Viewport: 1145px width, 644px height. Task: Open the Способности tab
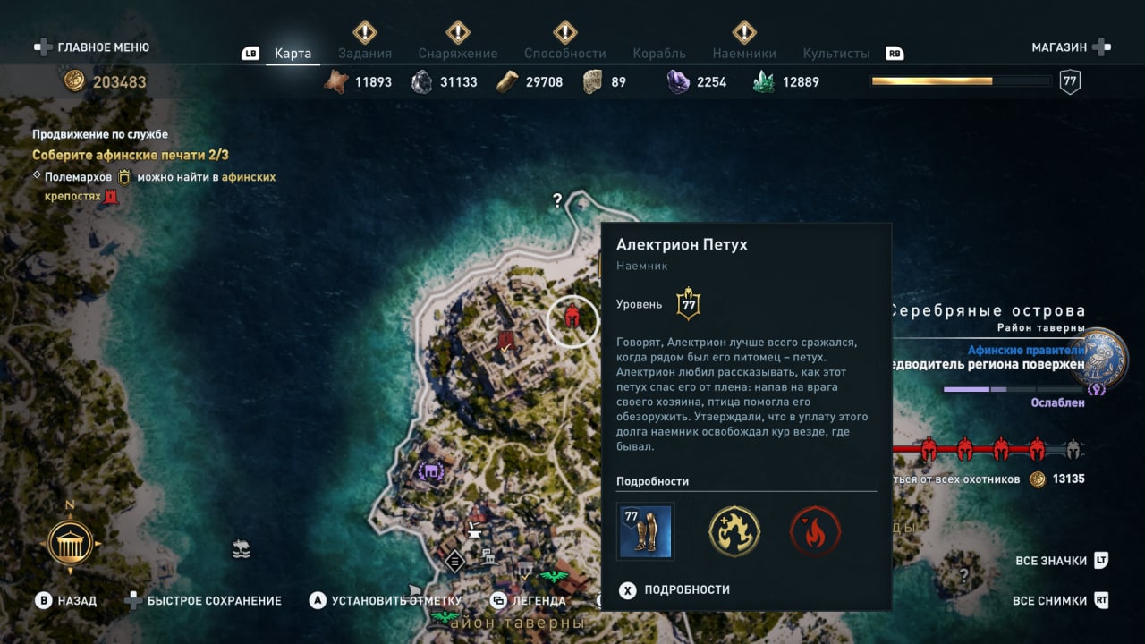click(565, 53)
